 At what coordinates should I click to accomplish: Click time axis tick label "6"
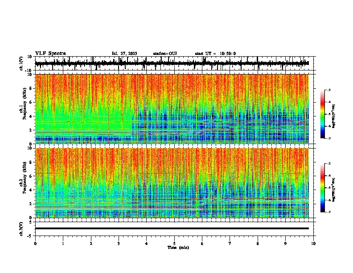202,244
